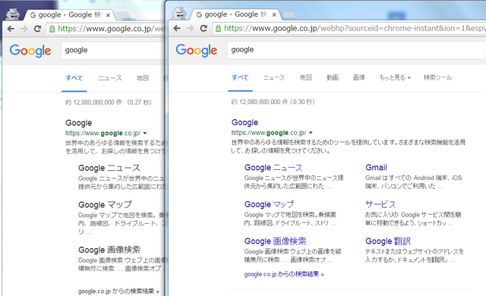Open 検索ツール in right window

click(x=437, y=77)
